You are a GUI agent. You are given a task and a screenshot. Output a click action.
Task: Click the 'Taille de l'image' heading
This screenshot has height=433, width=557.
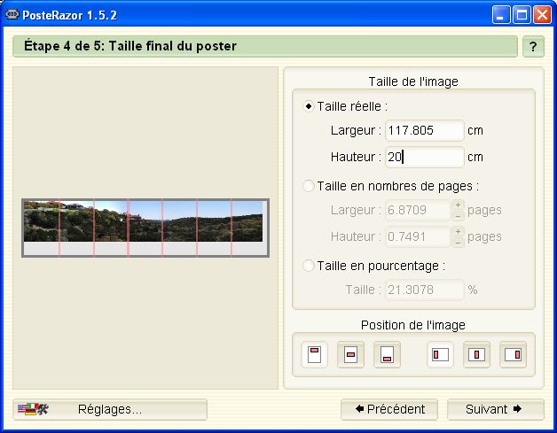413,81
